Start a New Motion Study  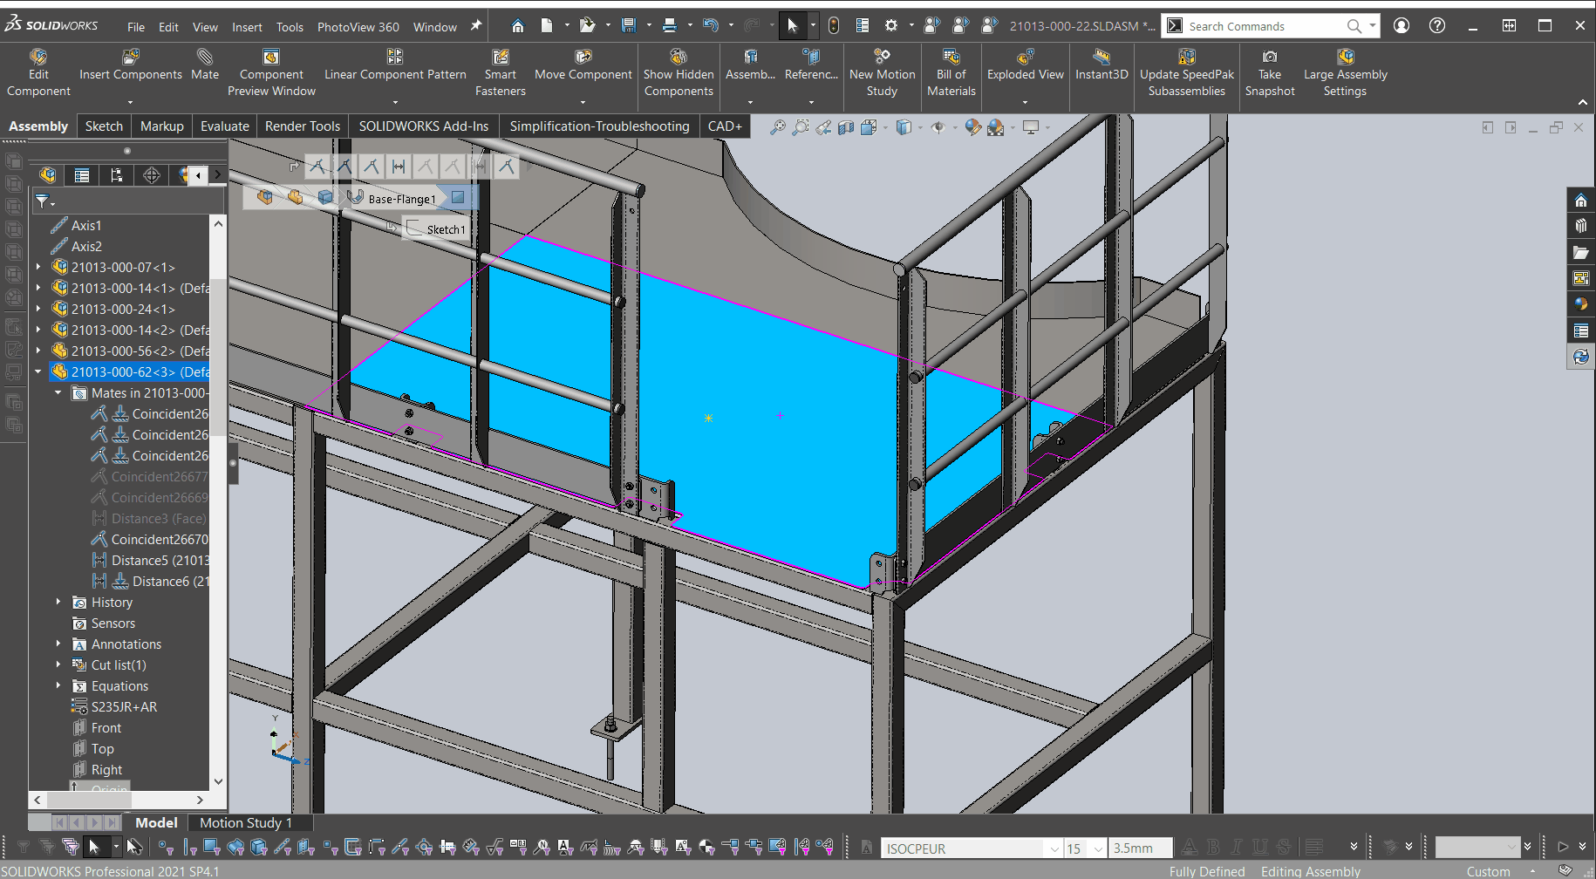(x=882, y=74)
